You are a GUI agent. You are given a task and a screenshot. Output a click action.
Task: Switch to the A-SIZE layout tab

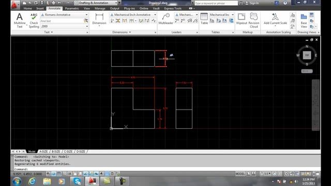click(x=43, y=151)
